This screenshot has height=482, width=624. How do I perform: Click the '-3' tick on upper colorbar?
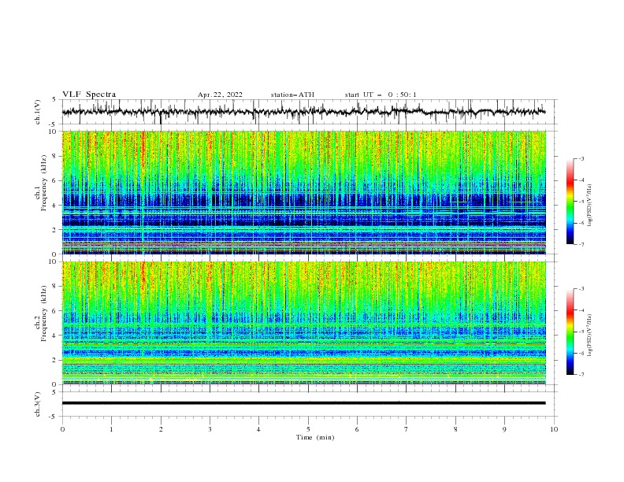(581, 158)
